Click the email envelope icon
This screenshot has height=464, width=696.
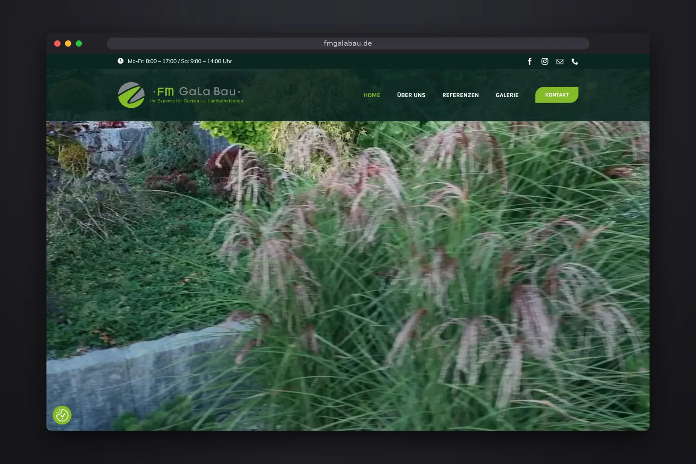(560, 61)
